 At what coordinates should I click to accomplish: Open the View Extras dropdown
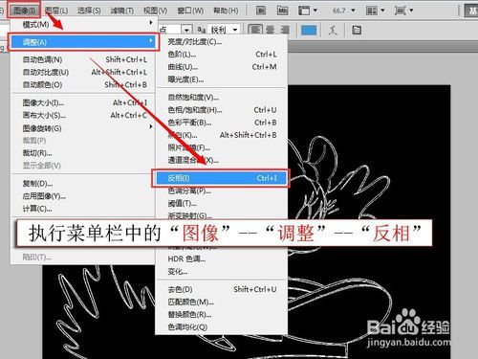coord(308,11)
